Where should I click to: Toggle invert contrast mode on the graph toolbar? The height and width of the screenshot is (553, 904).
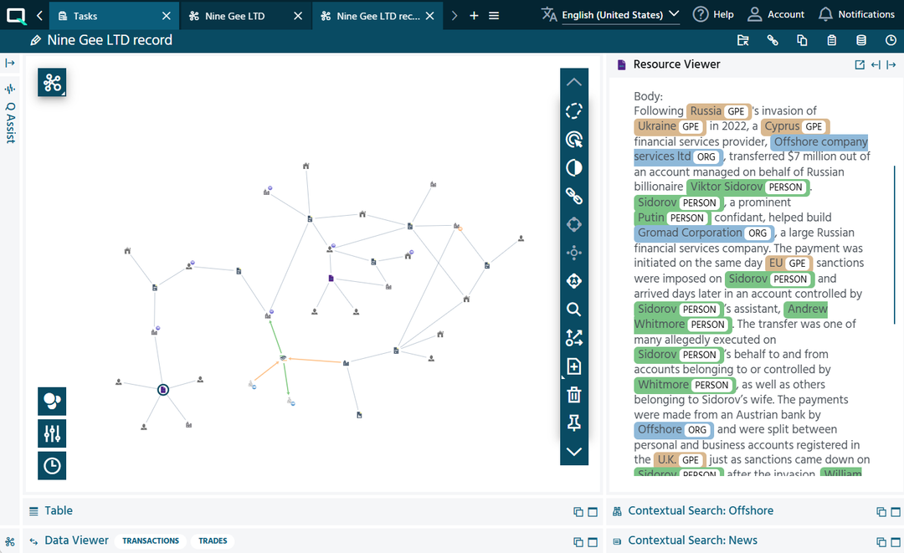pos(574,167)
